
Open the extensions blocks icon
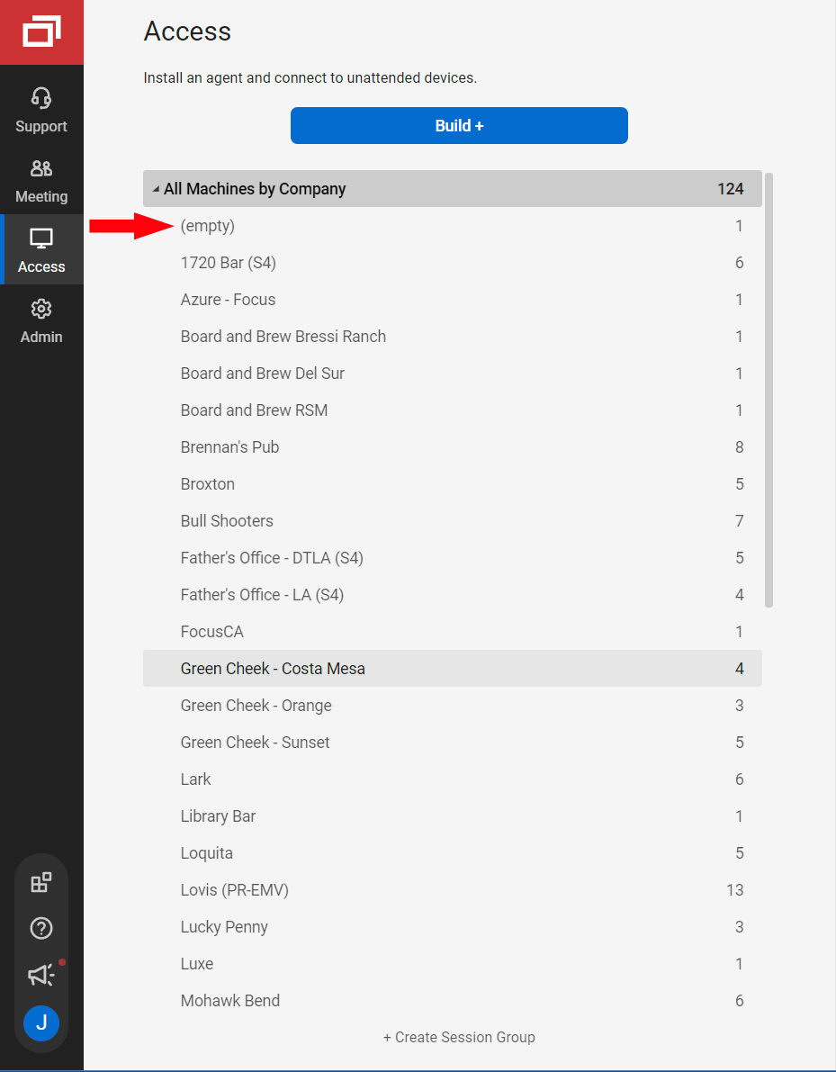coord(41,883)
